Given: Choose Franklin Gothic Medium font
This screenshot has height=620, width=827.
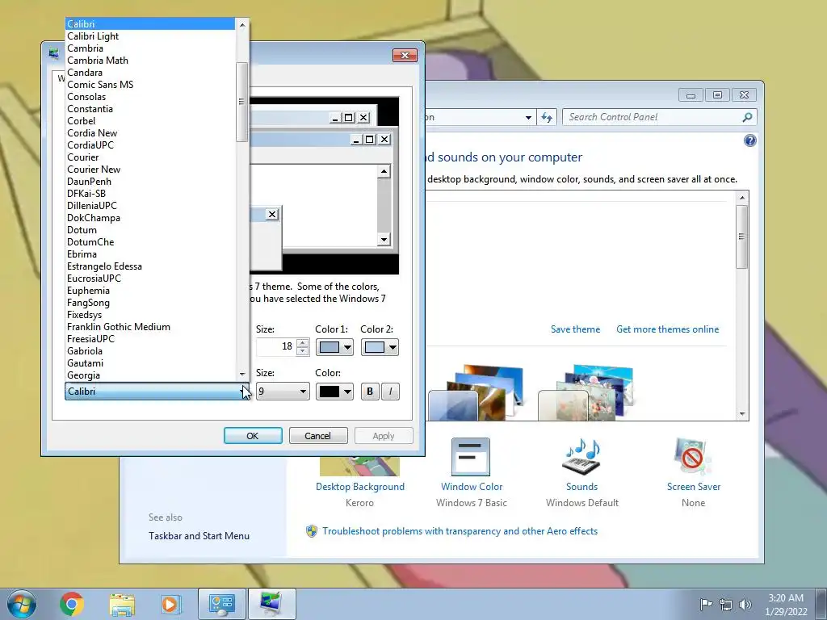Looking at the screenshot, I should point(149,327).
